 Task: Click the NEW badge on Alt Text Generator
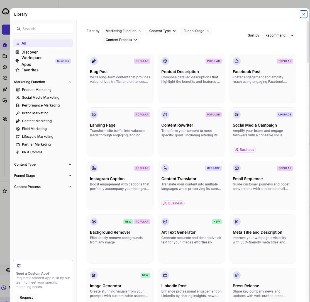click(217, 222)
